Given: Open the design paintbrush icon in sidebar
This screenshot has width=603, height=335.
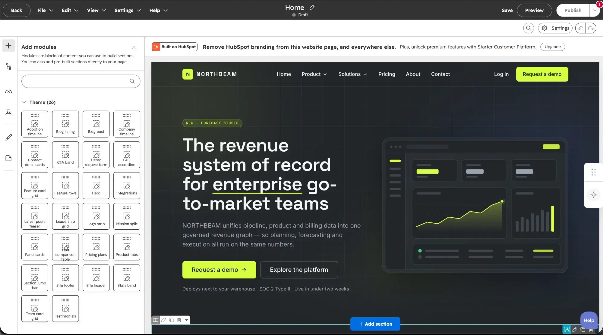Looking at the screenshot, I should tap(8, 138).
